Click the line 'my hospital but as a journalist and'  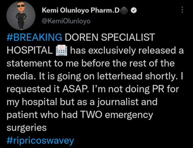click(82, 102)
